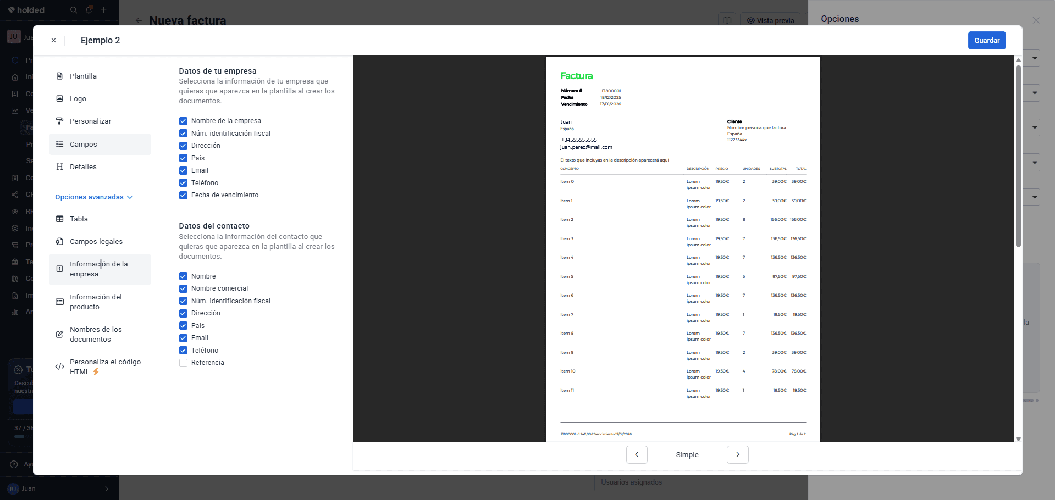
Task: Click the back arrow beside Nueva factura
Action: coord(139,20)
